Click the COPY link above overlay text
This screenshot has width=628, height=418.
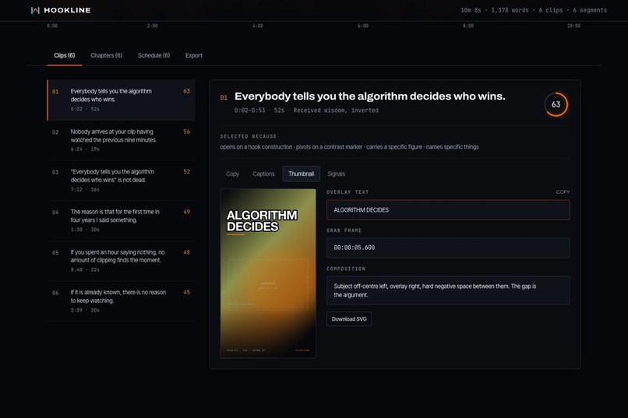point(563,192)
